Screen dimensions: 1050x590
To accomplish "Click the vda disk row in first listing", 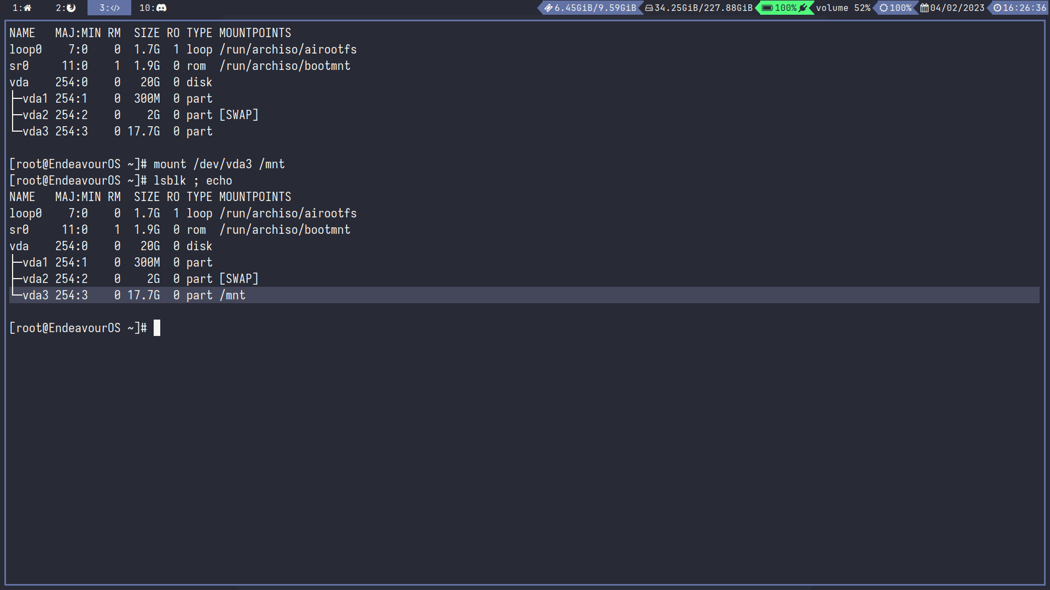I will point(19,82).
